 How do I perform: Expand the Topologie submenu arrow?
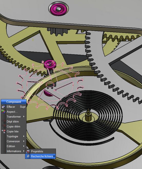(x=24, y=136)
